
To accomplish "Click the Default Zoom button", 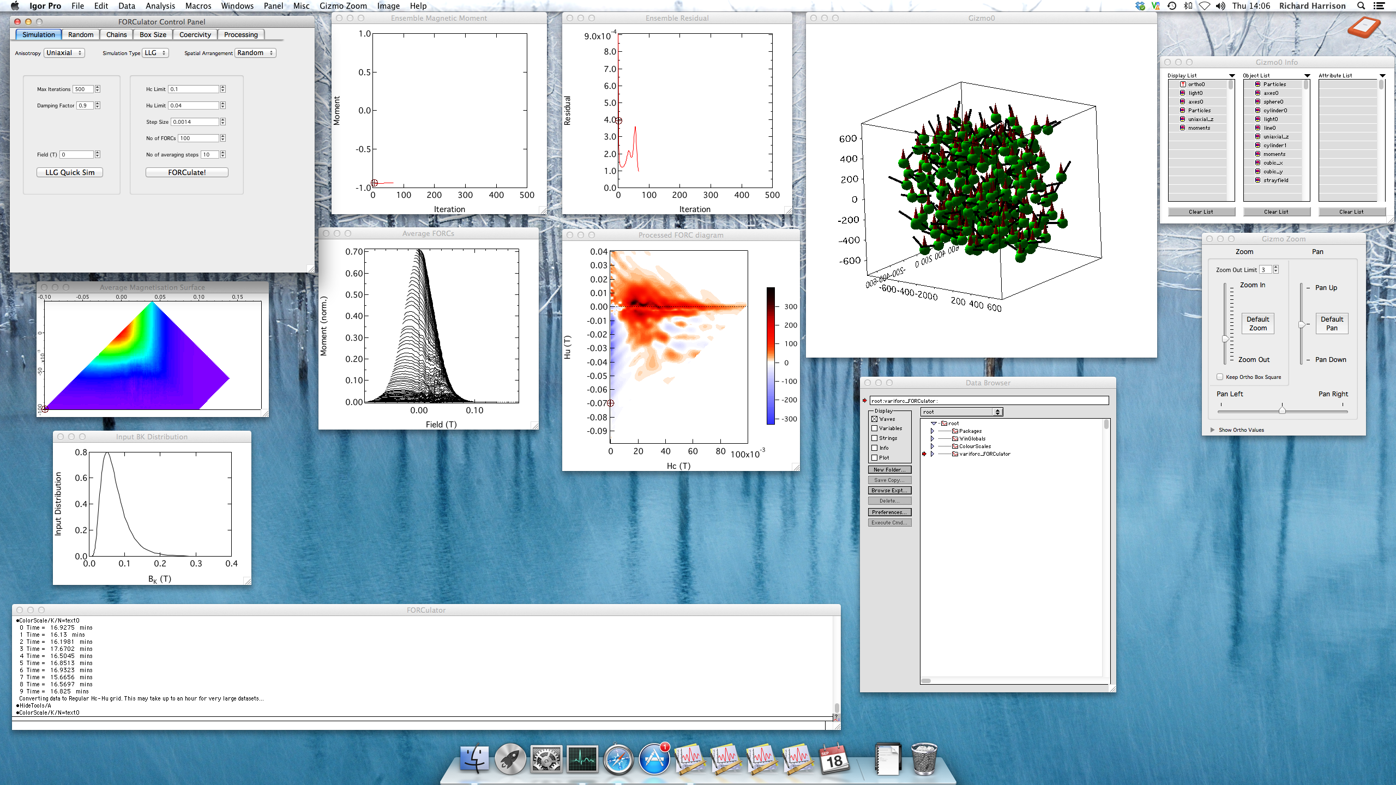I will (1257, 323).
